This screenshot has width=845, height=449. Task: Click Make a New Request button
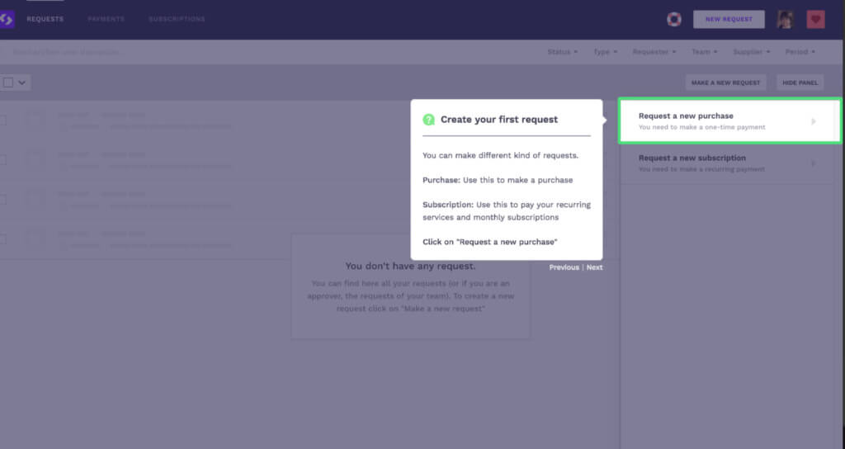click(725, 83)
